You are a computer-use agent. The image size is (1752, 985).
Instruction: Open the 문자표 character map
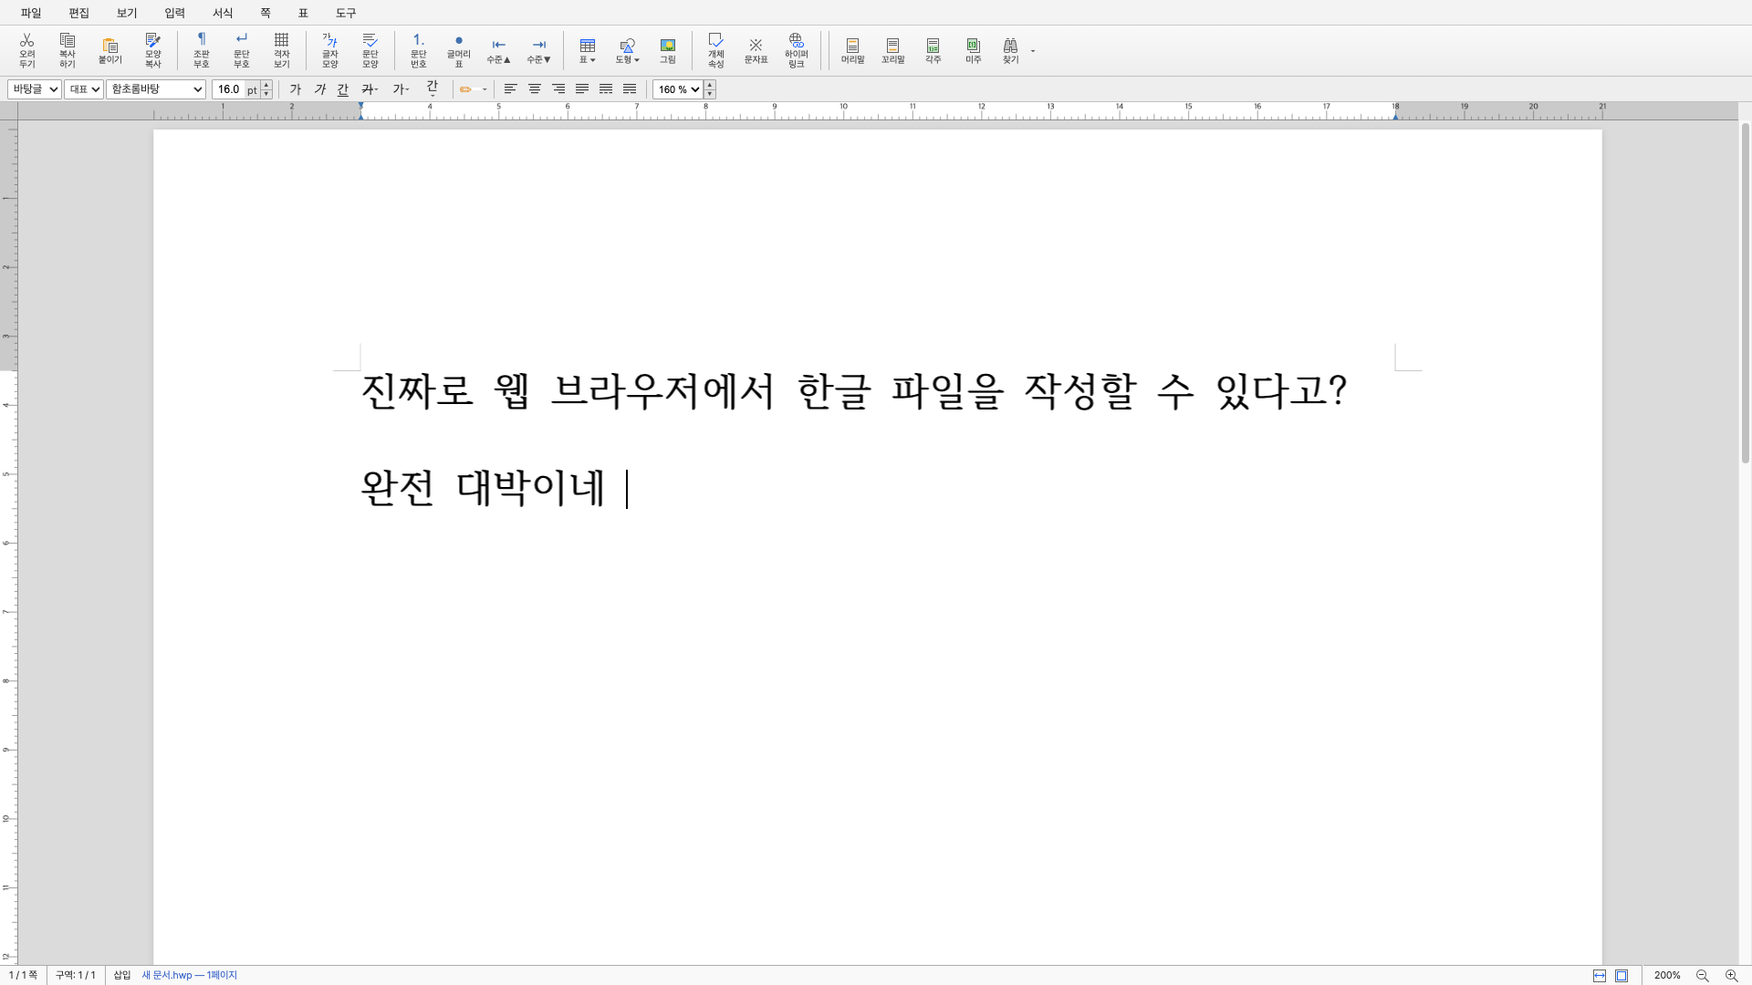pyautogui.click(x=756, y=50)
